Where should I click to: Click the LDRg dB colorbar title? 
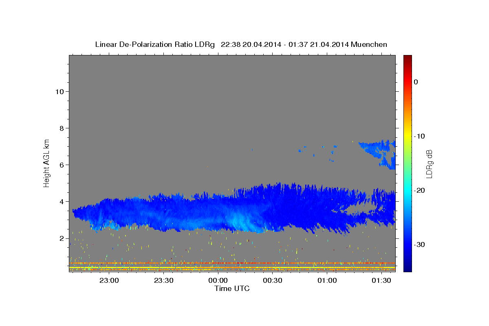point(429,164)
